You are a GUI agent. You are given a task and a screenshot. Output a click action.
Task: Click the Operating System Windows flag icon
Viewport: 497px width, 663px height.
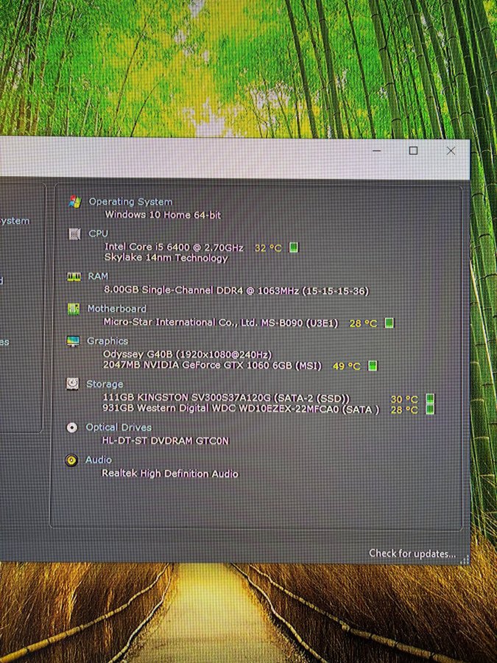point(75,202)
